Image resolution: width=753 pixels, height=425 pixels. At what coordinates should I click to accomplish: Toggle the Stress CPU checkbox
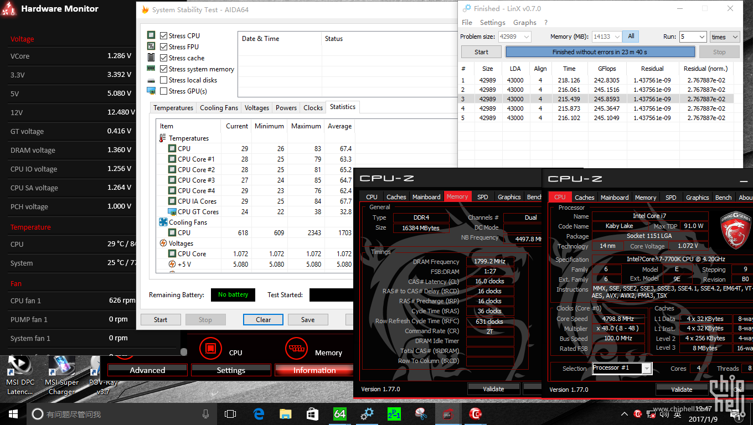tap(163, 35)
